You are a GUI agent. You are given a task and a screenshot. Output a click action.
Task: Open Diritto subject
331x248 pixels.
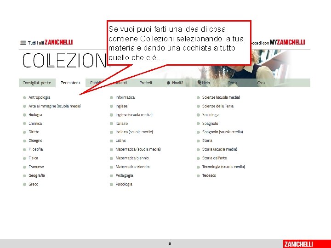point(34,132)
